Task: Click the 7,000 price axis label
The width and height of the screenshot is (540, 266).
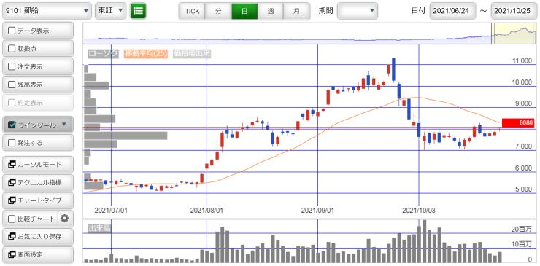Action: tap(524, 146)
